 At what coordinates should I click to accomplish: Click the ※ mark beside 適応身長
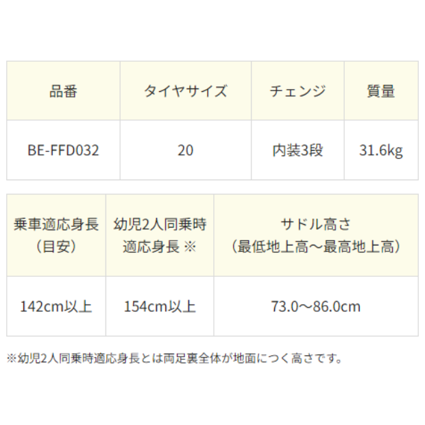click(191, 246)
